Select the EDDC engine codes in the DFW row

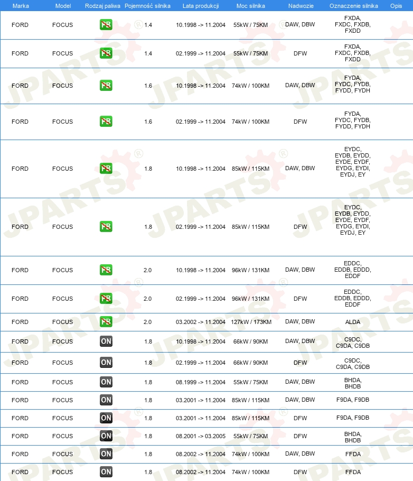(x=353, y=298)
